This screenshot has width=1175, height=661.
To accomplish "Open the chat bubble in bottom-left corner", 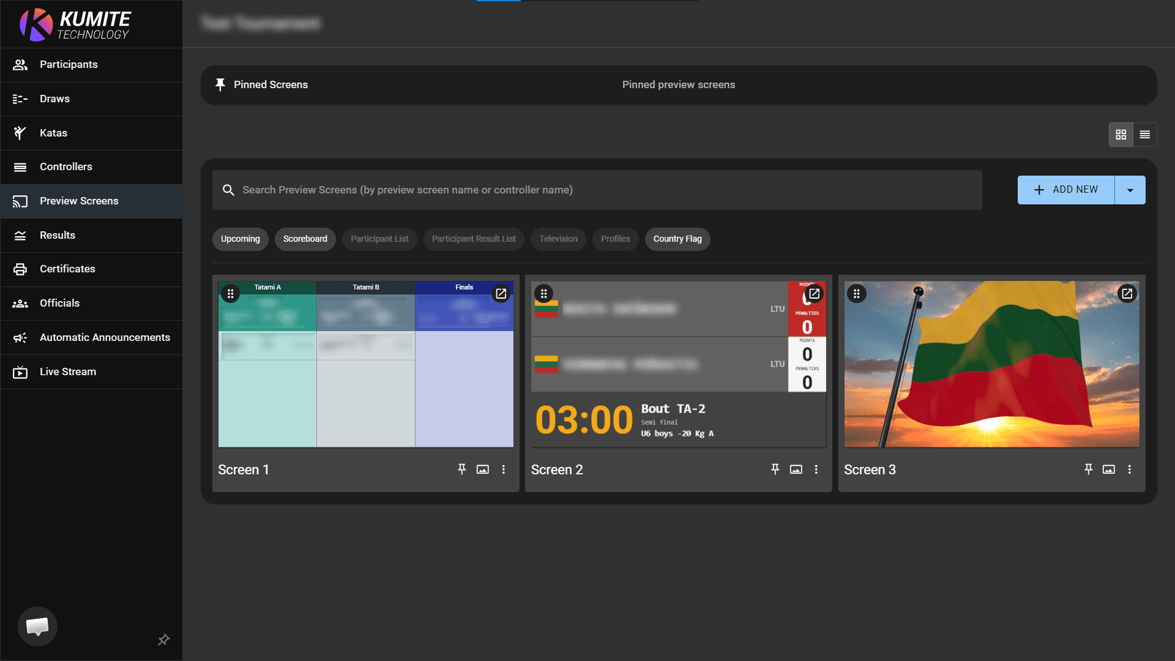I will coord(37,626).
